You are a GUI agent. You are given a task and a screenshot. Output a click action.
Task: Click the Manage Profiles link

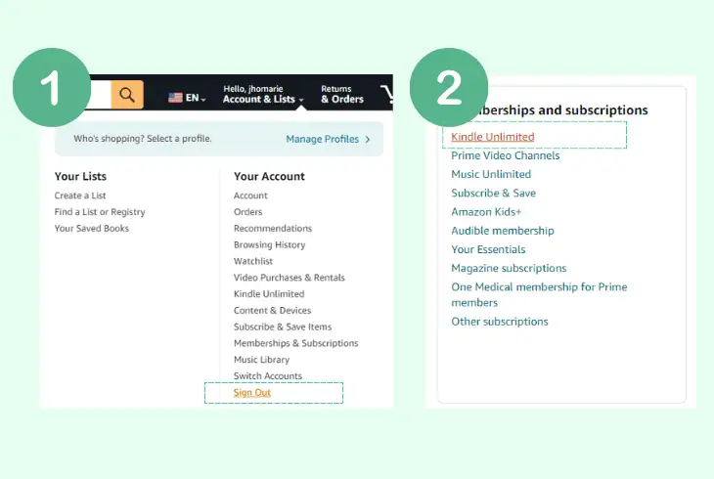(323, 139)
